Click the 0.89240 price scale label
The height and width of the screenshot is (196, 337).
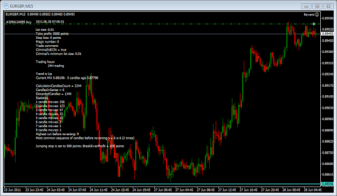(x=328, y=74)
